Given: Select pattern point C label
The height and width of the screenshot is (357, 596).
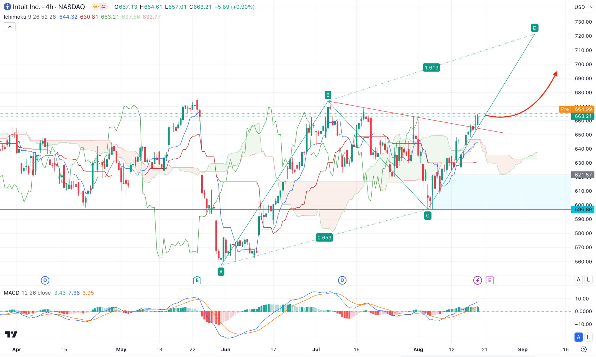Looking at the screenshot, I should (428, 216).
